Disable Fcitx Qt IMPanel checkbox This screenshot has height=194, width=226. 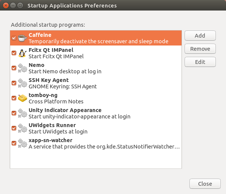[14, 53]
